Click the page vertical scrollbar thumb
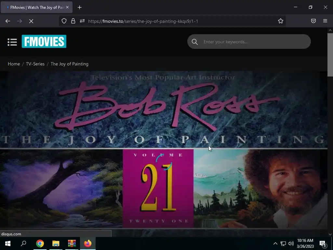The width and height of the screenshot is (333, 250). coord(330,55)
